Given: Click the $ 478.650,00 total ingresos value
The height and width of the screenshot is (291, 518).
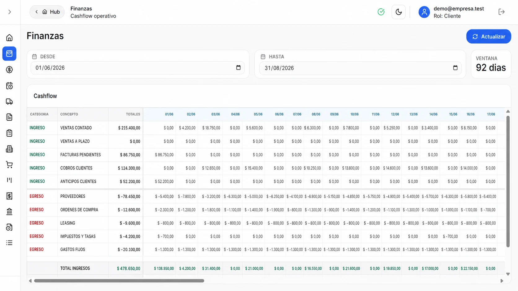Looking at the screenshot, I should (x=129, y=269).
